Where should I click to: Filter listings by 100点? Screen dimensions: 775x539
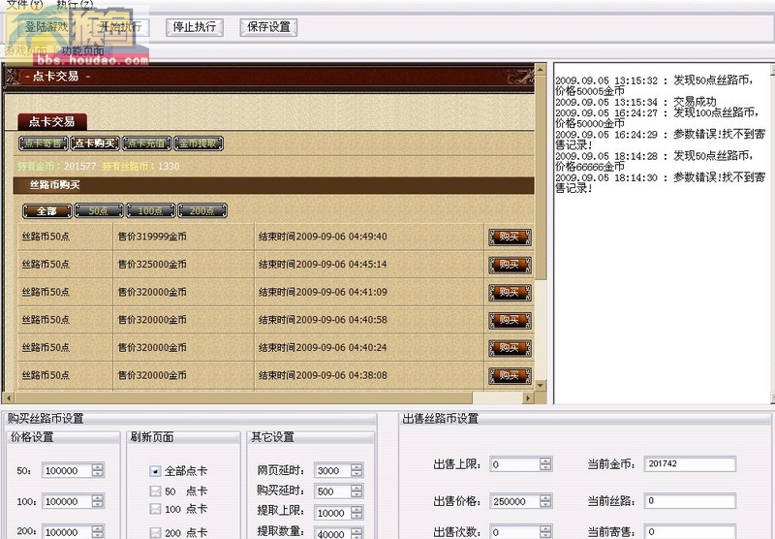(150, 211)
